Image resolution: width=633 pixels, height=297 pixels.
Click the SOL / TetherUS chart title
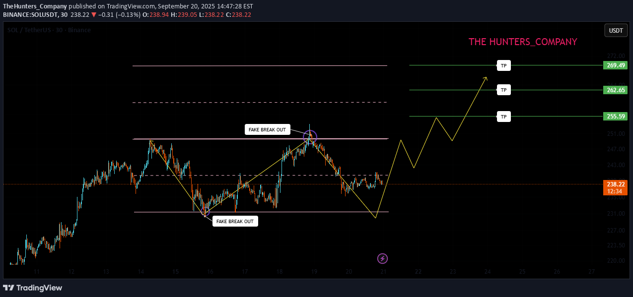tap(49, 30)
